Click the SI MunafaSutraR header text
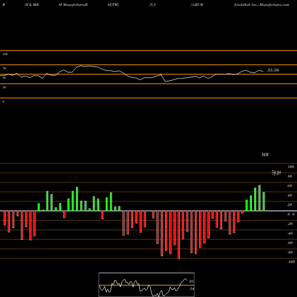This screenshot has width=297, height=297. pyautogui.click(x=73, y=5)
